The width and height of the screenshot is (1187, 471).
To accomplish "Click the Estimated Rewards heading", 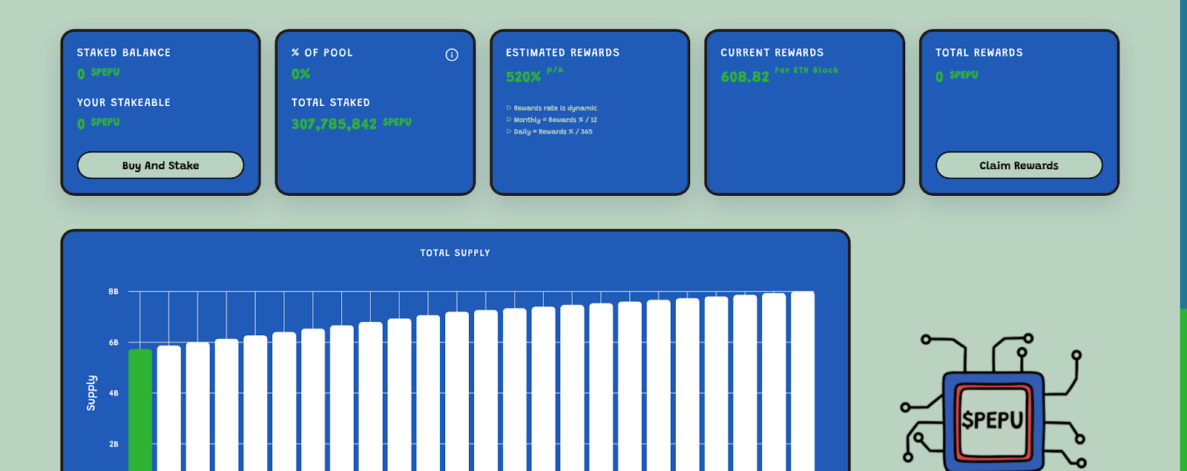I will 562,53.
